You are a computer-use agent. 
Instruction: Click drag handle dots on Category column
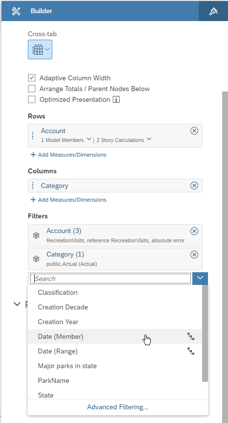(33, 186)
